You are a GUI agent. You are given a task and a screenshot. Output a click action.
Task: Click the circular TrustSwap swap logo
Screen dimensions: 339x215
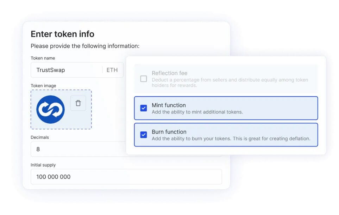click(x=49, y=109)
